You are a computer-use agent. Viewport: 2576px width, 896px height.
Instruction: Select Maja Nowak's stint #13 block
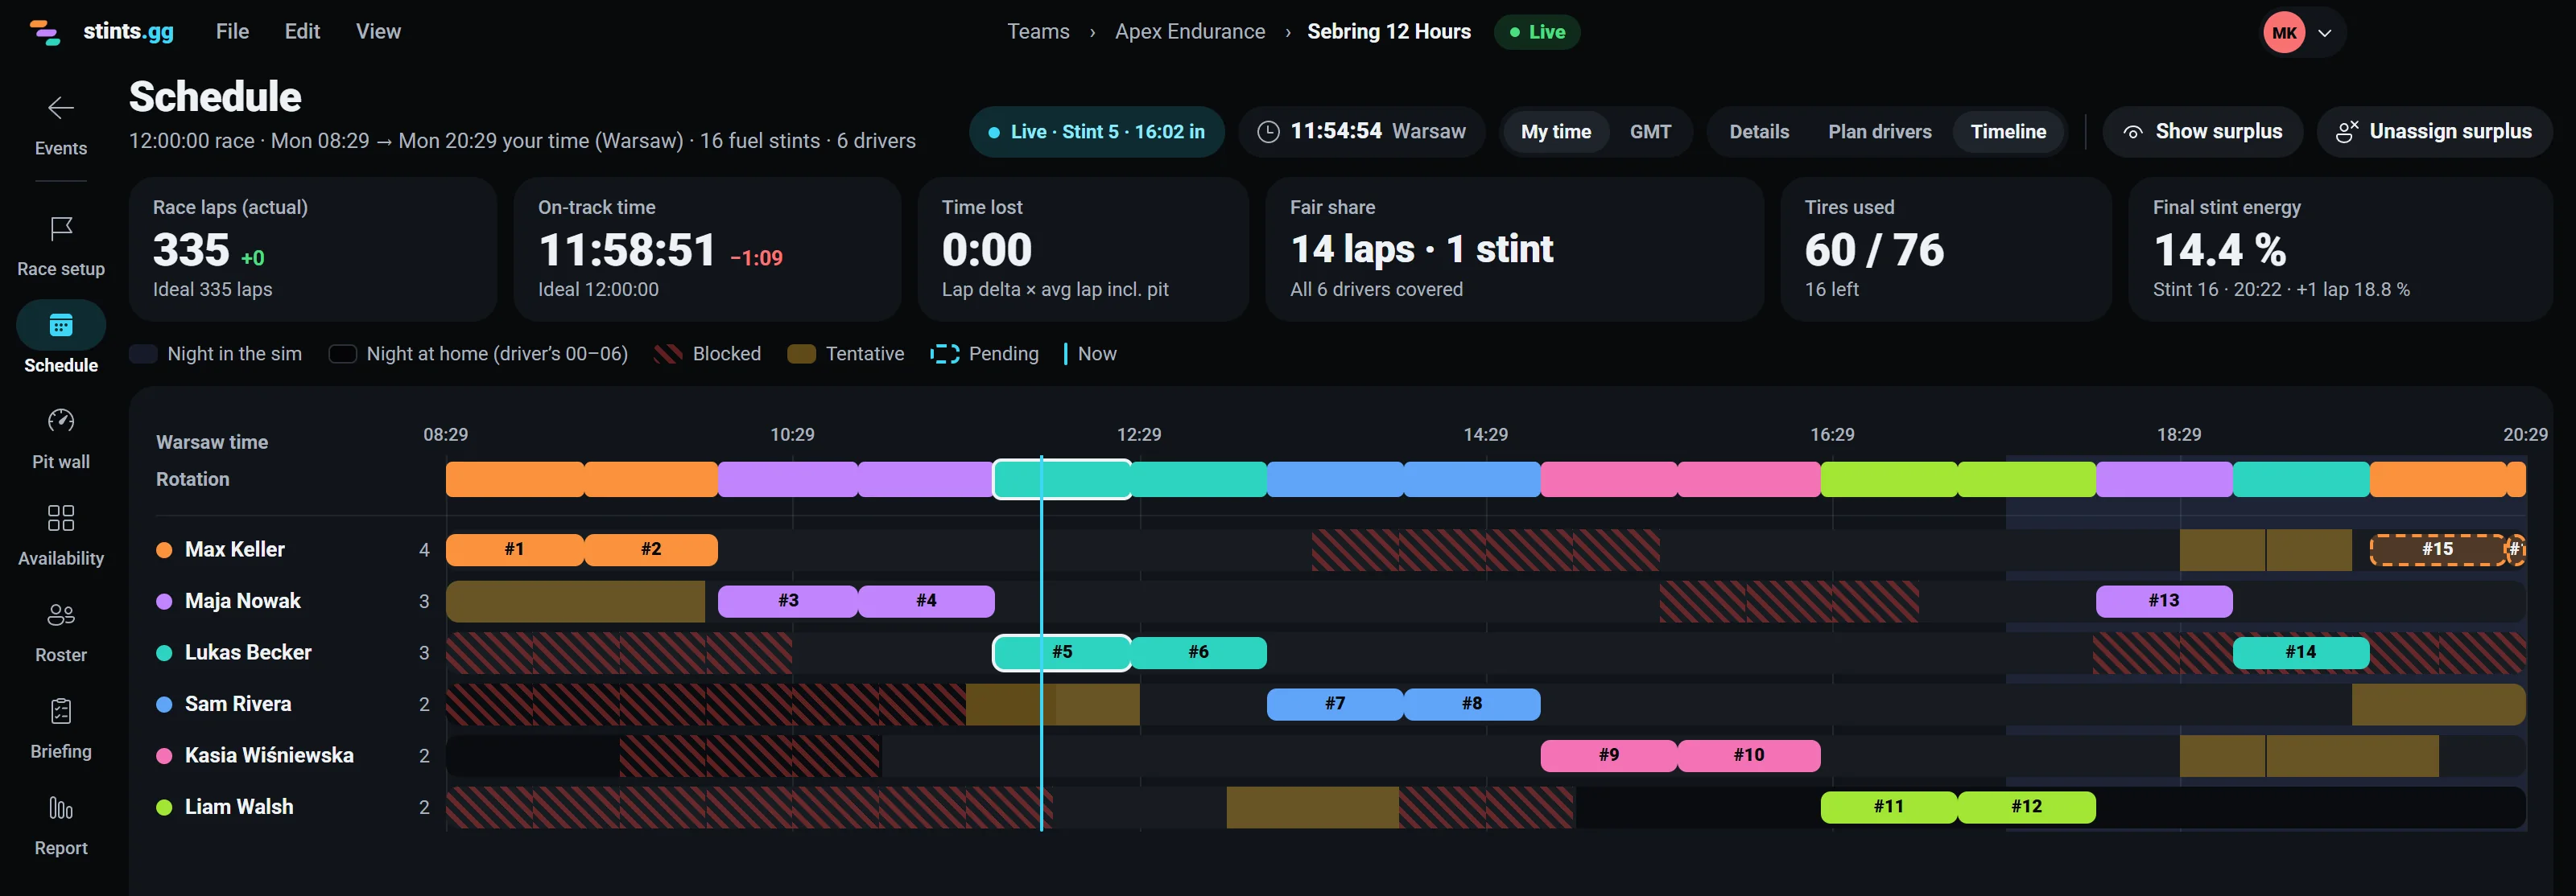(2164, 602)
